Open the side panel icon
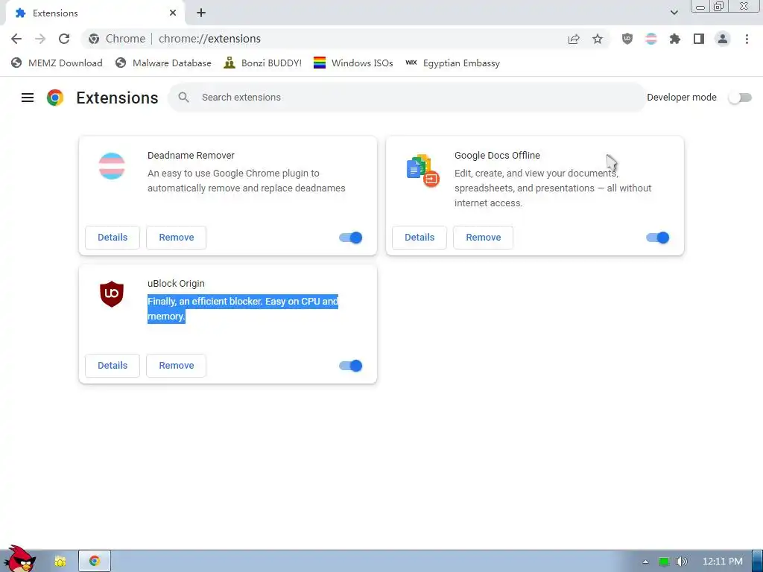The height and width of the screenshot is (572, 763). 699,39
